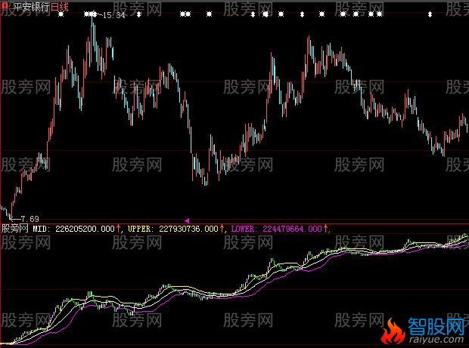Select the UPPER value 227930736.000
This screenshot has width=469, height=348.
(x=188, y=229)
